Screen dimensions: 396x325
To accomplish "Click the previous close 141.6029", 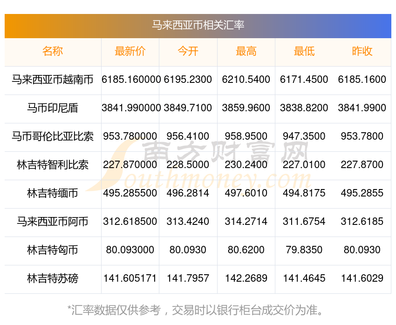I will [x=362, y=278].
